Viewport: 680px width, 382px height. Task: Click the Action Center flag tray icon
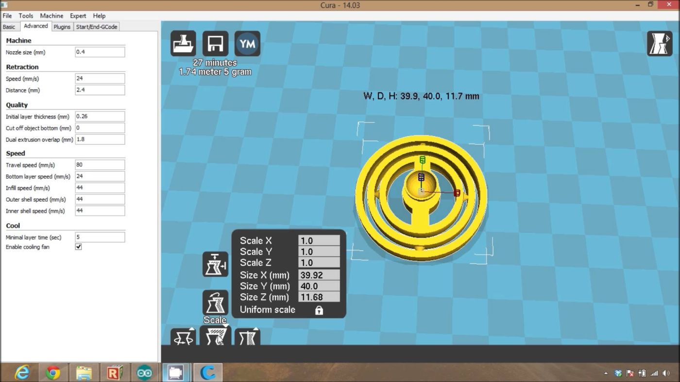pos(630,373)
